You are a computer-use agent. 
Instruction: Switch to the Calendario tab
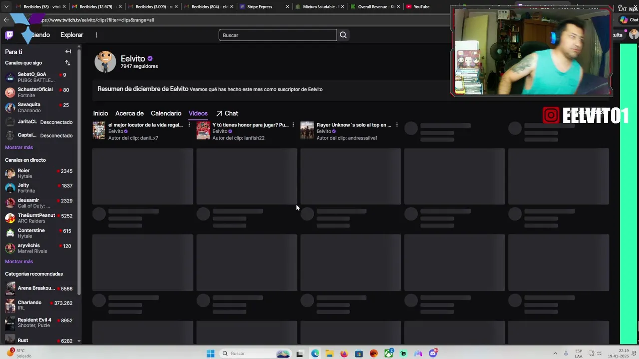[x=166, y=113]
